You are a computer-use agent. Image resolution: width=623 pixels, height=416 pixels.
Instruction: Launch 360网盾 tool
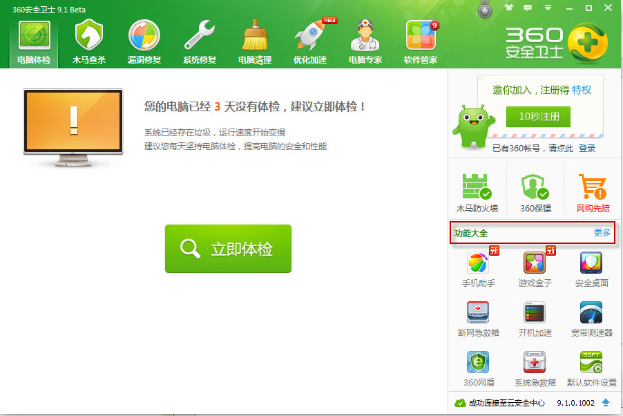tap(479, 369)
